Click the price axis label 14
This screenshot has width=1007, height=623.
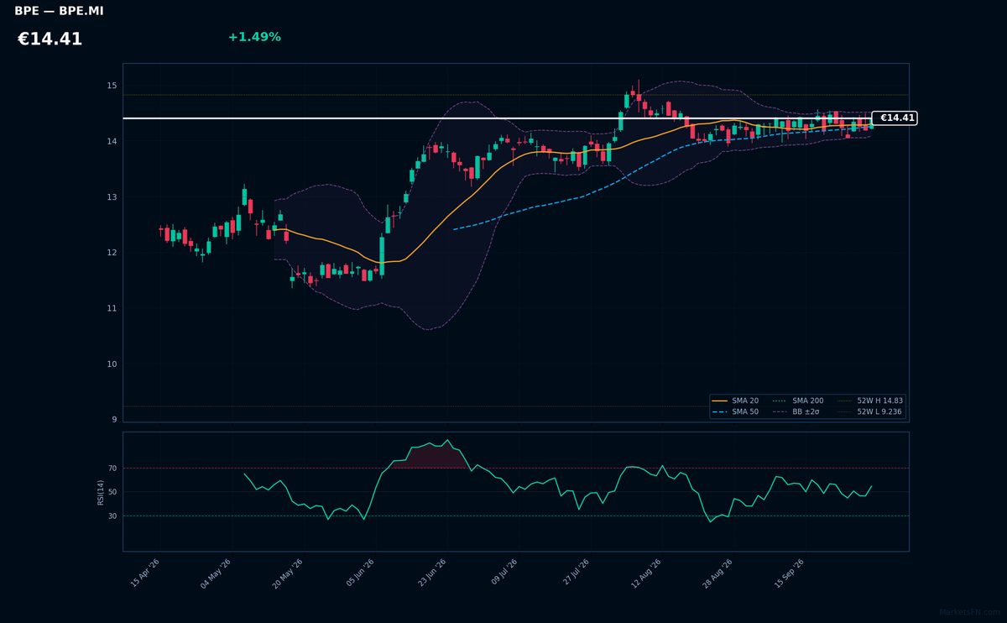point(112,142)
